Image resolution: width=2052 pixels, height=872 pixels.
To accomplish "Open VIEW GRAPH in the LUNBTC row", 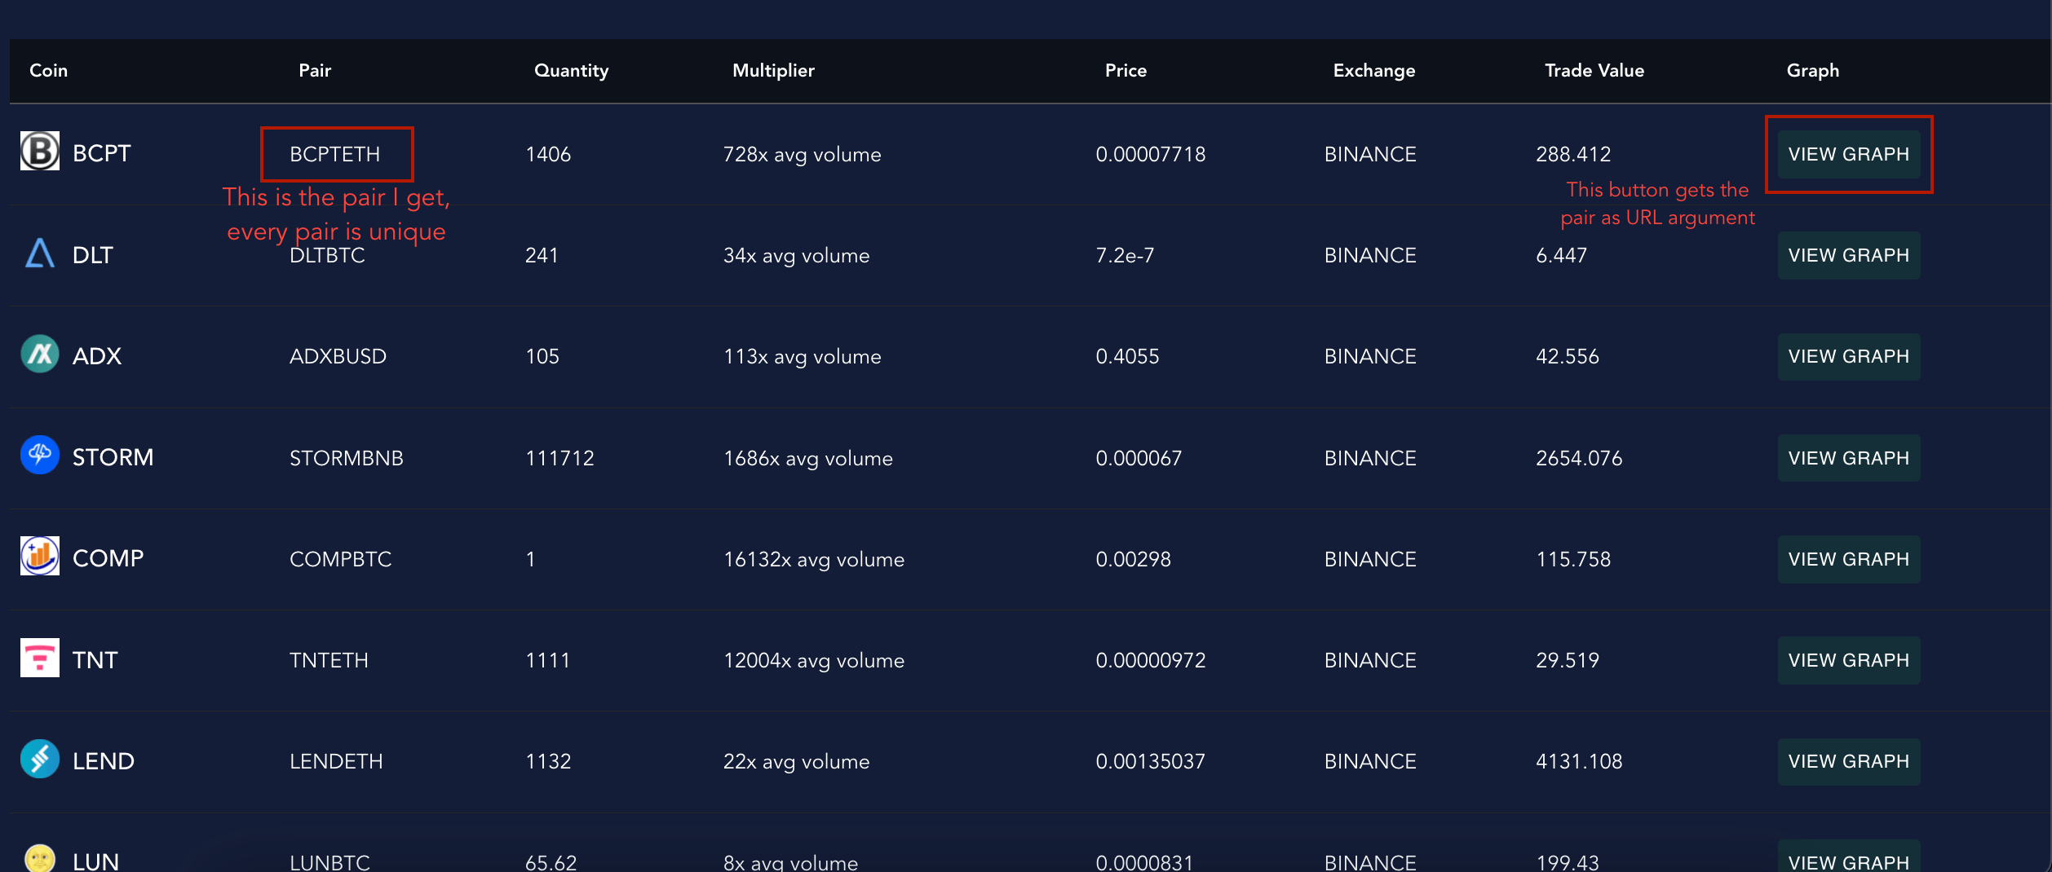I will pos(1849,857).
